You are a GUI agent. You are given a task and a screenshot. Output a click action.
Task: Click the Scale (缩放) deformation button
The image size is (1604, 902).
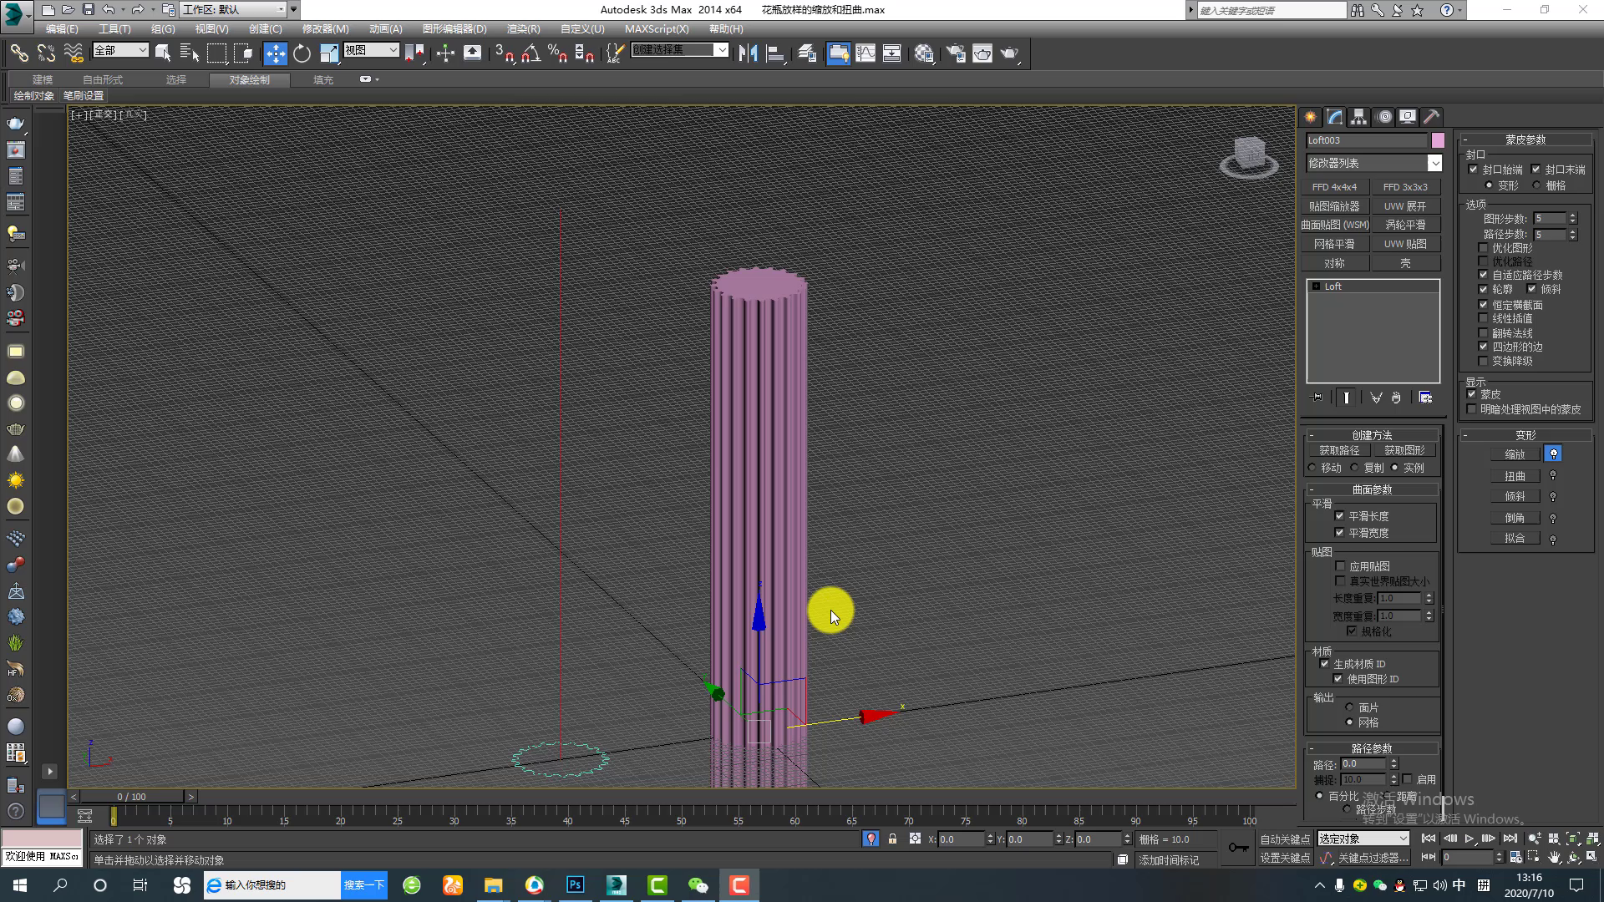[1515, 454]
